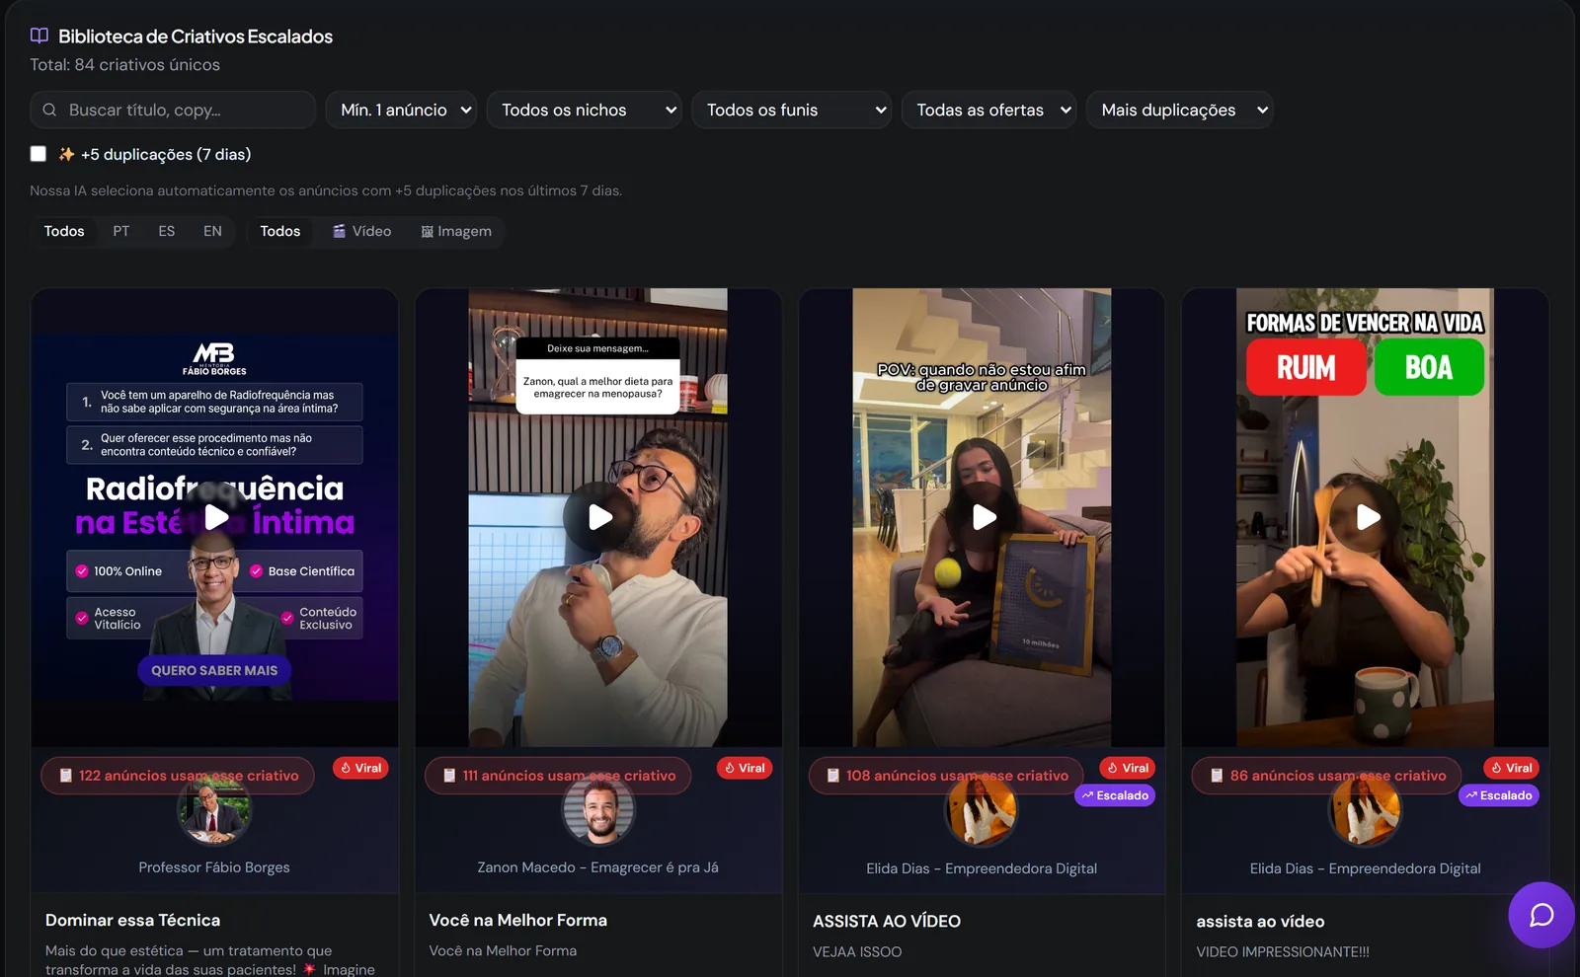Open the Mín. 1 anúncio dropdown
This screenshot has height=977, width=1580.
pos(402,110)
